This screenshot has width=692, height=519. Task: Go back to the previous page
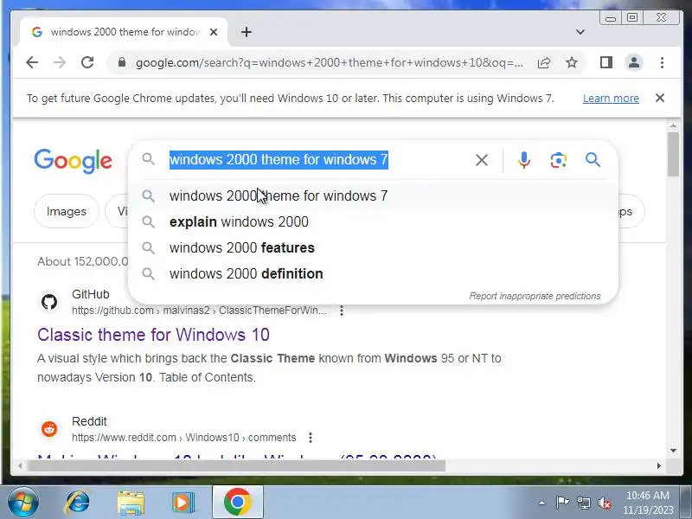click(32, 62)
